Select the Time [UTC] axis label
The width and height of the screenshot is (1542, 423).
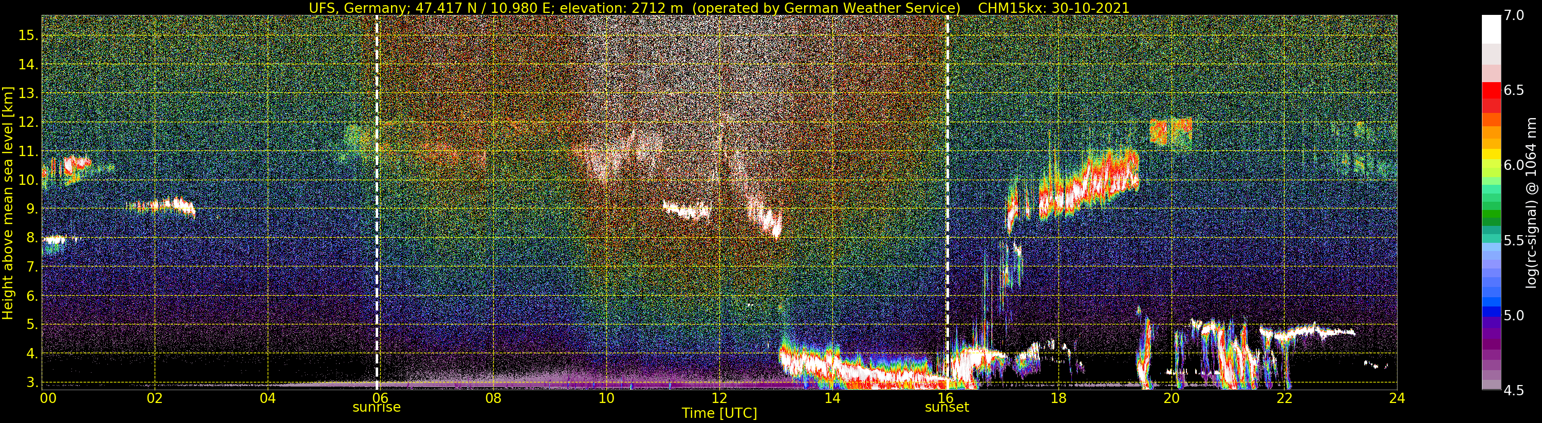(719, 413)
